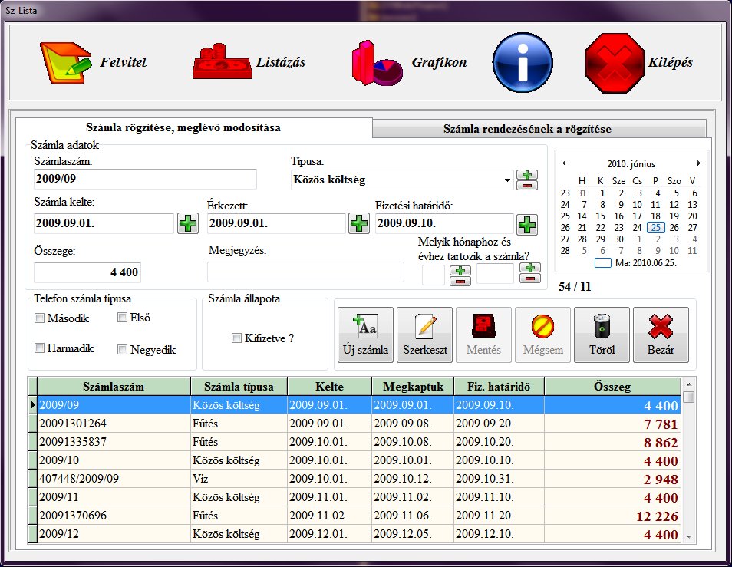The image size is (732, 567).
Task: Open Listázás via the red coins icon
Action: (x=222, y=63)
